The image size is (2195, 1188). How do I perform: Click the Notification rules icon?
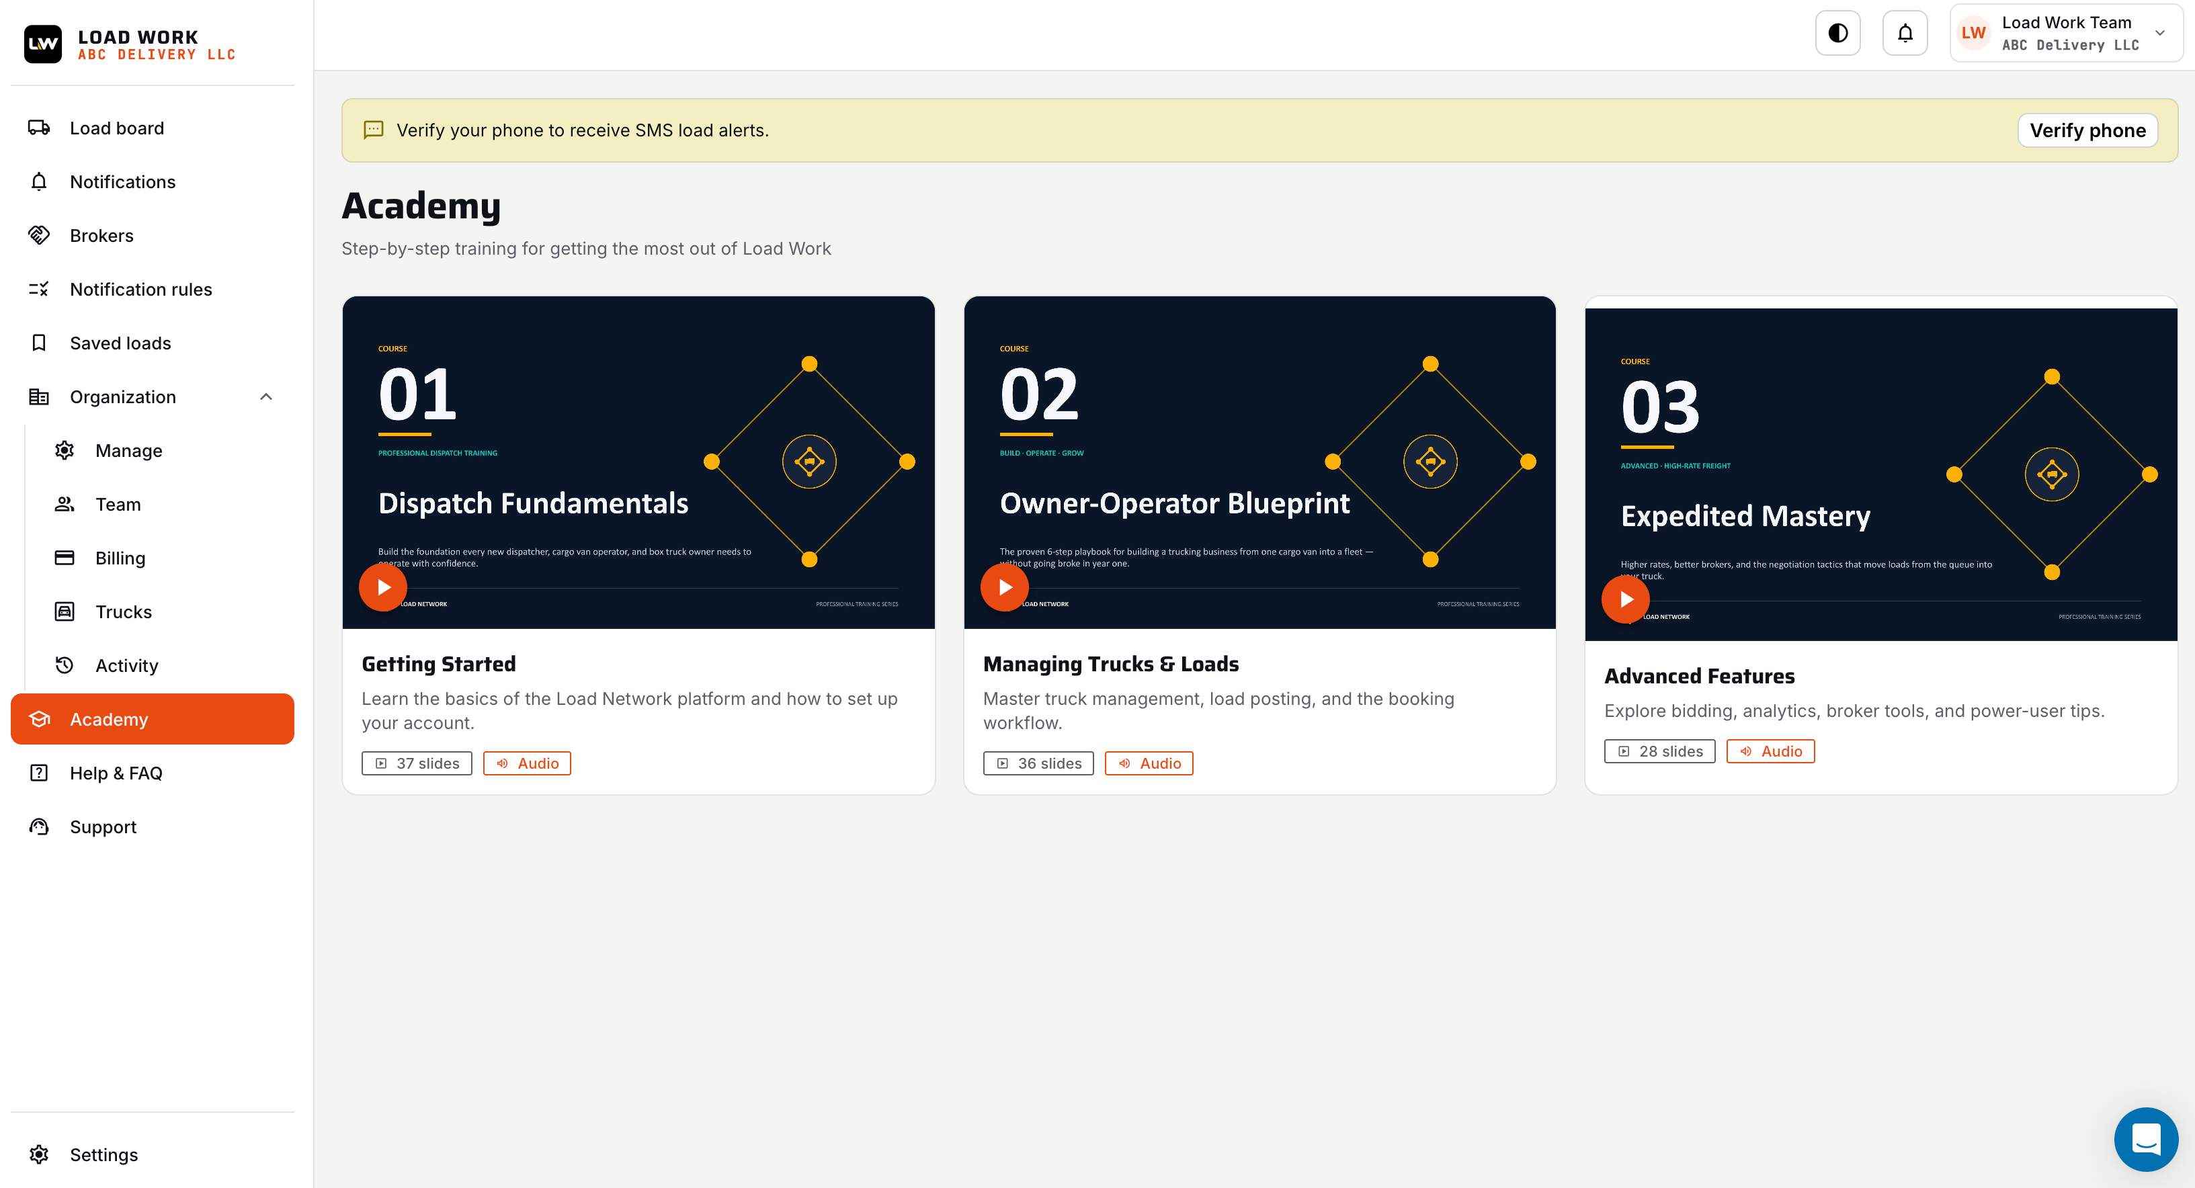(x=39, y=289)
